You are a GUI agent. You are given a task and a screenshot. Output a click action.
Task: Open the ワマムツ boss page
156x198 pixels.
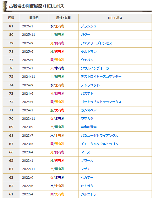point(87,119)
